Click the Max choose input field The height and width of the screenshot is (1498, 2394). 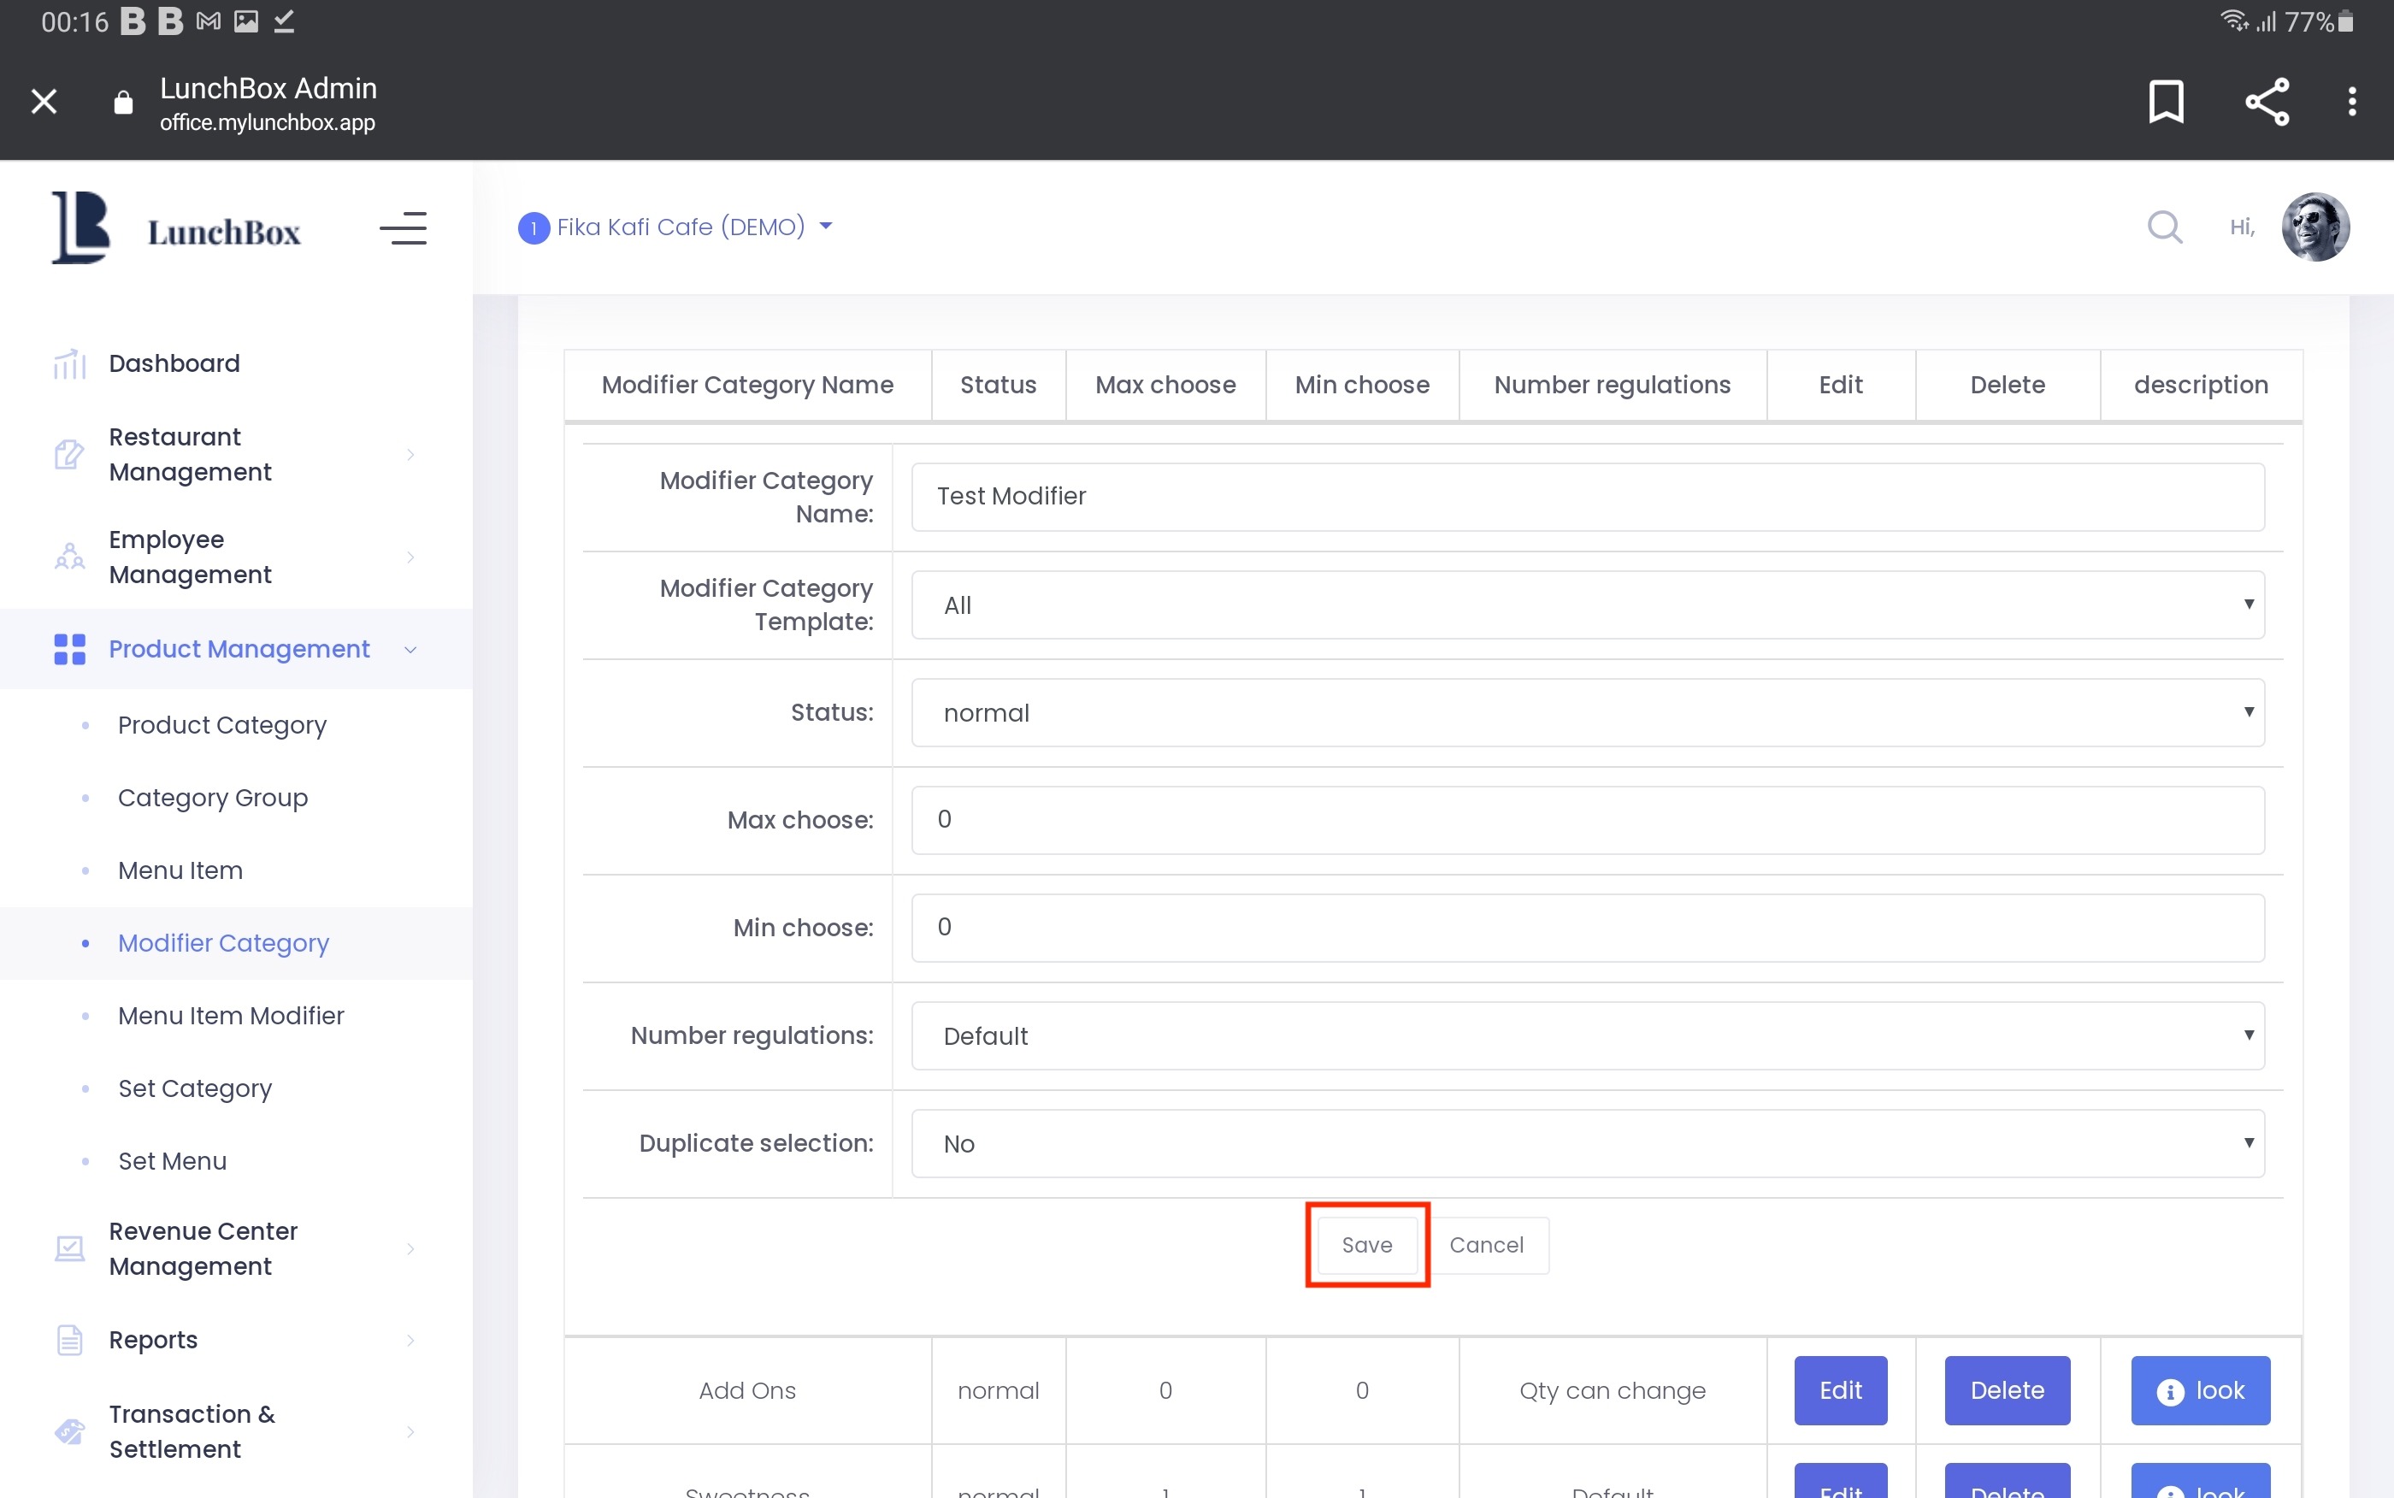pos(1587,819)
